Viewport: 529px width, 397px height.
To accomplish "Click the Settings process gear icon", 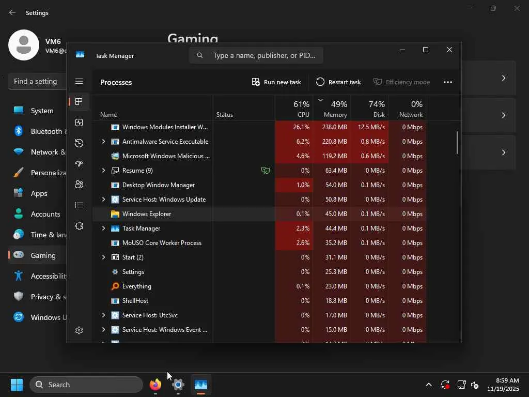I will (x=115, y=272).
